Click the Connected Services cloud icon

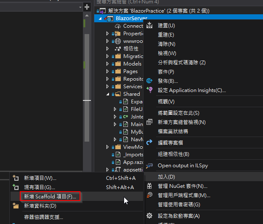pos(118,26)
